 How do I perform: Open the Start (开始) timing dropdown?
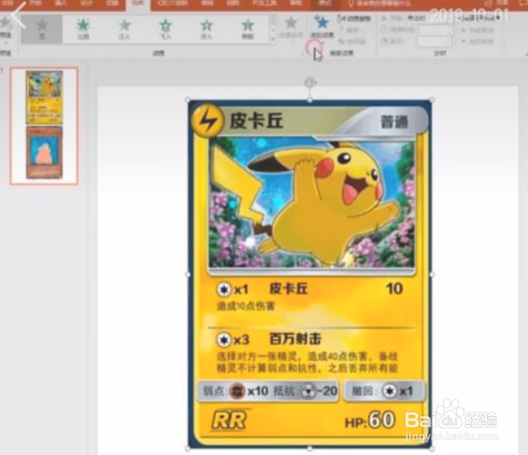coord(429,18)
